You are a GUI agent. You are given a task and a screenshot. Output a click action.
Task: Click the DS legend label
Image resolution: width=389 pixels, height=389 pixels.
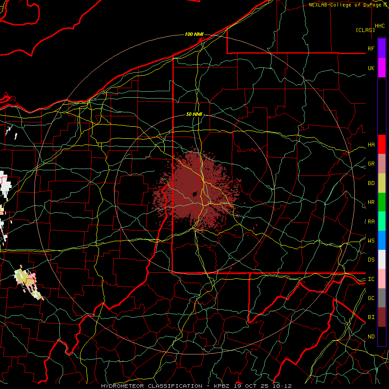click(x=371, y=260)
